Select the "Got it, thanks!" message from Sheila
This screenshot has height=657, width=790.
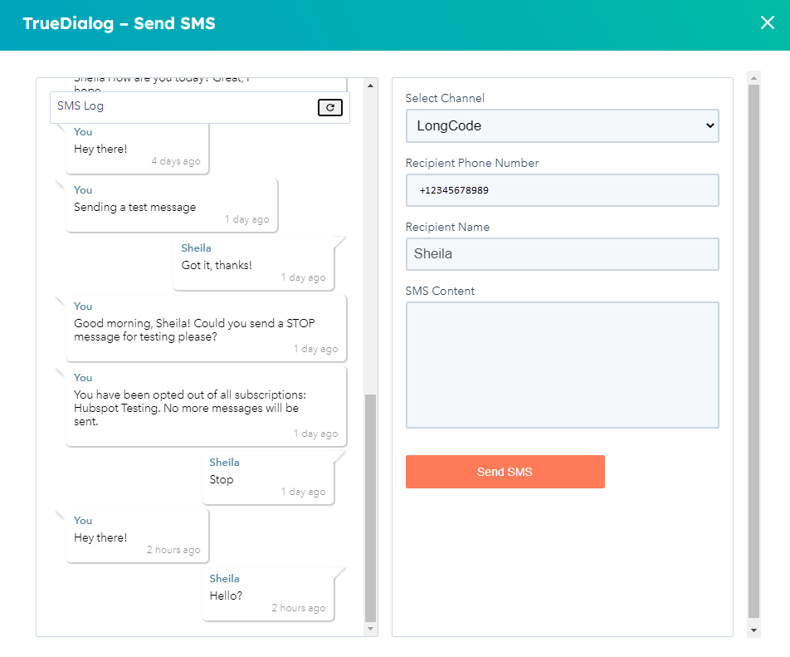(x=253, y=264)
